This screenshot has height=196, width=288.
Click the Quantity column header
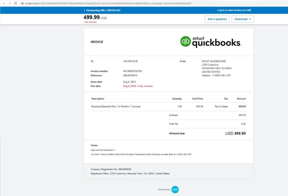pos(177,99)
